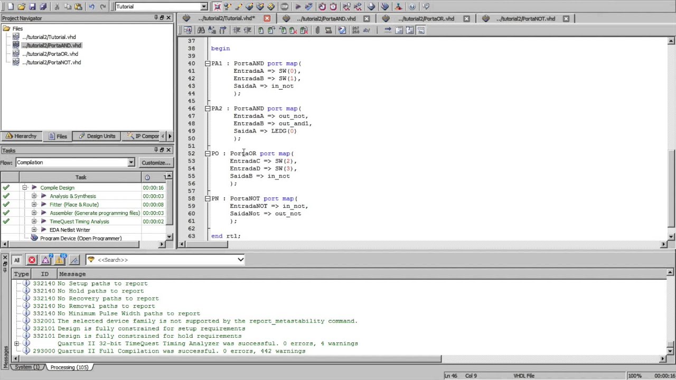
Task: Click the Undo arrow icon
Action: point(92,7)
